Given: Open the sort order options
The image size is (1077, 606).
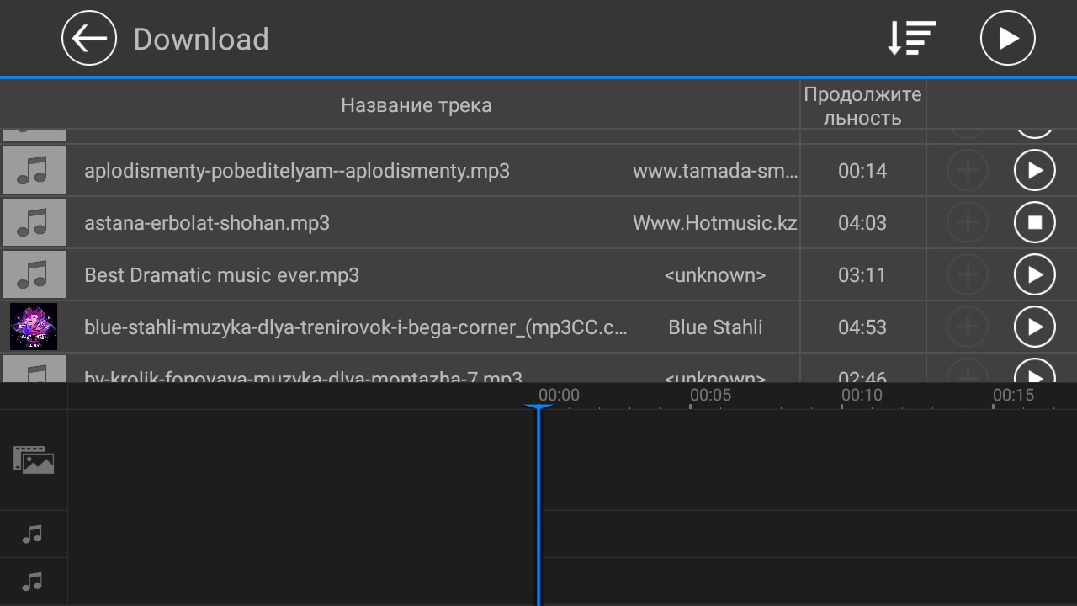Looking at the screenshot, I should point(912,38).
